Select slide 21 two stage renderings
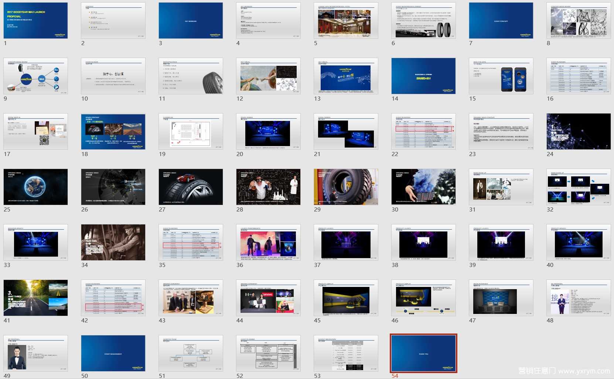The width and height of the screenshot is (614, 379). [346, 131]
